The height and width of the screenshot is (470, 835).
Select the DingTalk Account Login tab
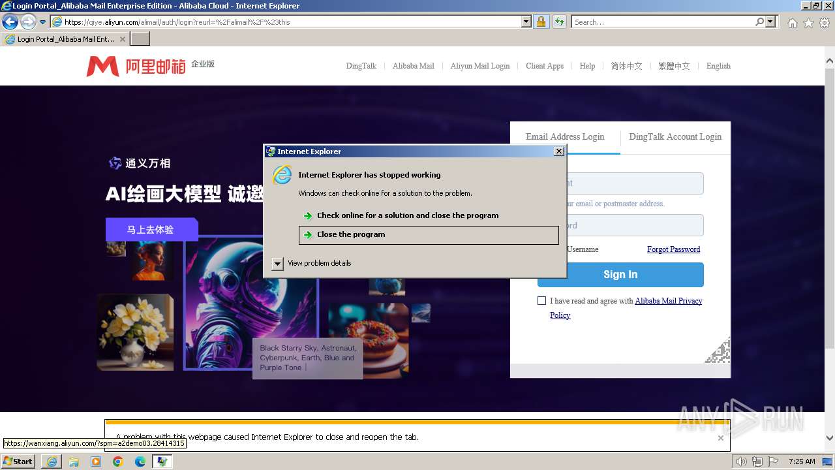pos(675,137)
